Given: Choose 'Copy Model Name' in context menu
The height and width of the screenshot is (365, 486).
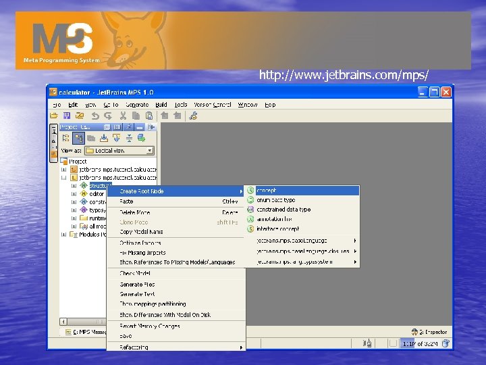Looking at the screenshot, I should coord(175,232).
